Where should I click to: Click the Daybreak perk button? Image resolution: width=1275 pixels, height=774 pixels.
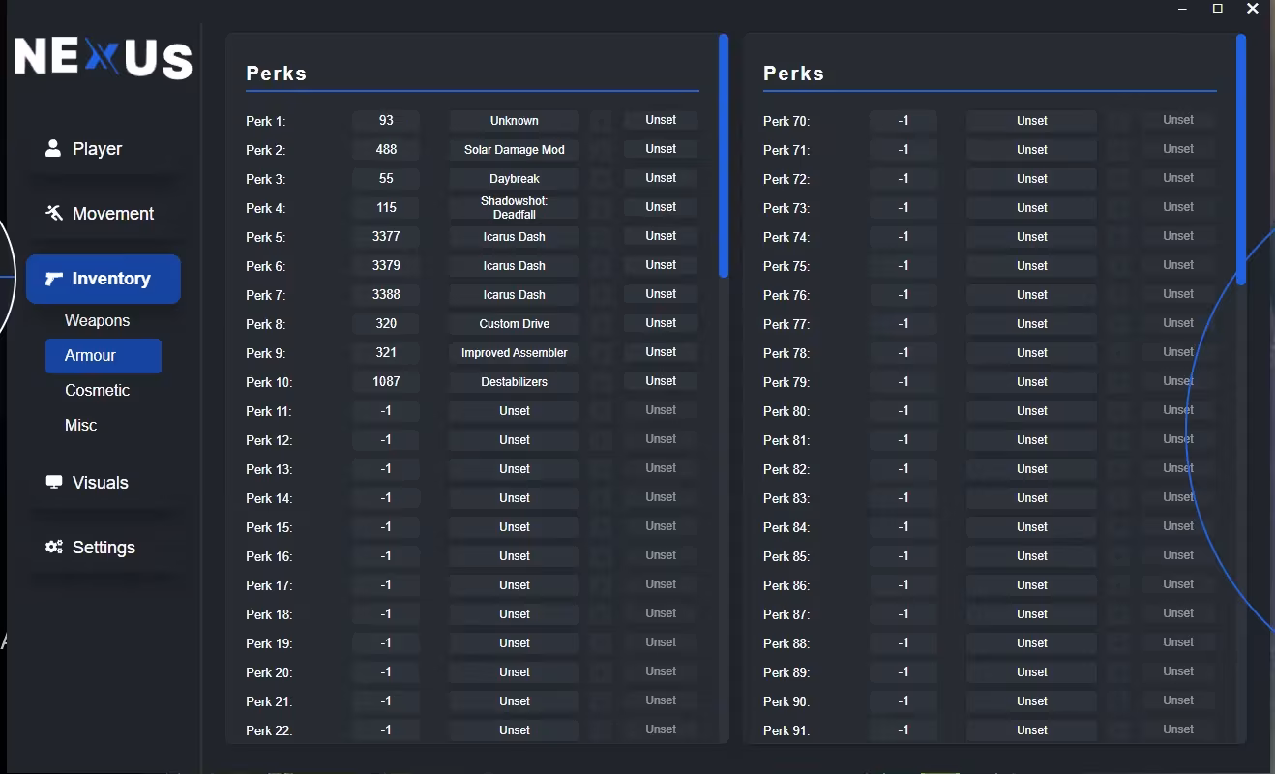(x=514, y=178)
